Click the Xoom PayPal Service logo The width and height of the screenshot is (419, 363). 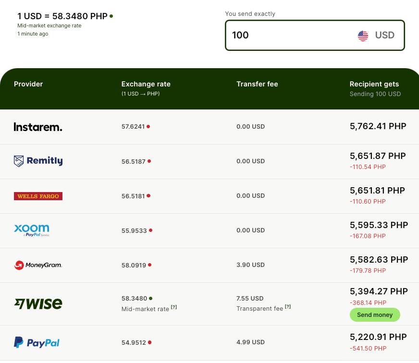click(x=32, y=230)
